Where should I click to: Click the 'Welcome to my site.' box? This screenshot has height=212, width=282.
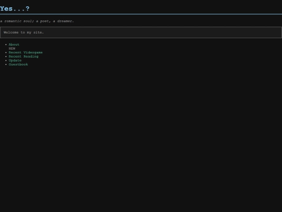(x=141, y=32)
